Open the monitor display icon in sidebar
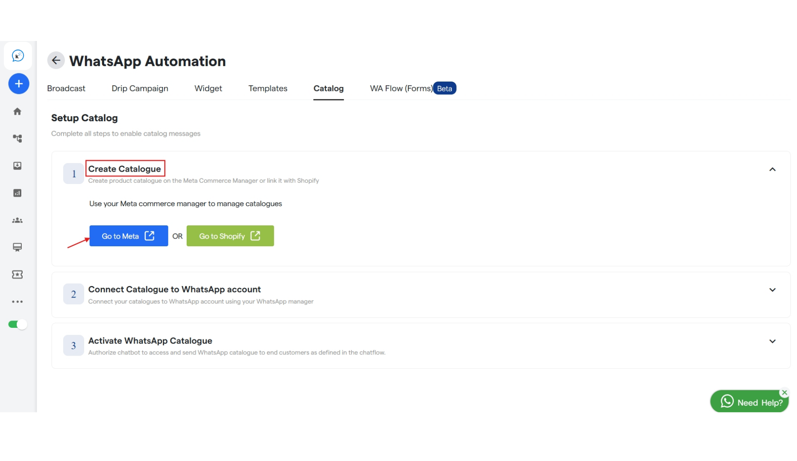The width and height of the screenshot is (797, 461). click(x=18, y=247)
